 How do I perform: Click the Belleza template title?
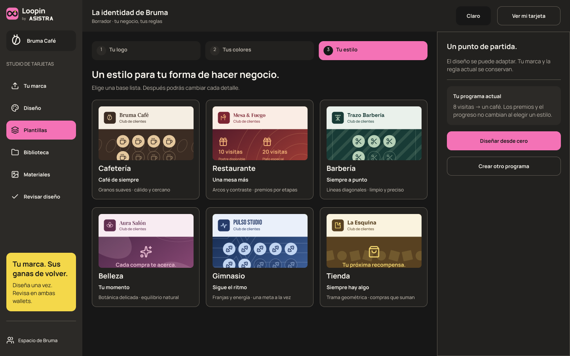(x=111, y=276)
